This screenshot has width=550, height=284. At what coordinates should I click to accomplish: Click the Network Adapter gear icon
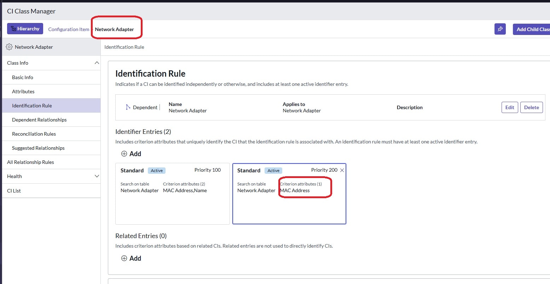pyautogui.click(x=9, y=47)
